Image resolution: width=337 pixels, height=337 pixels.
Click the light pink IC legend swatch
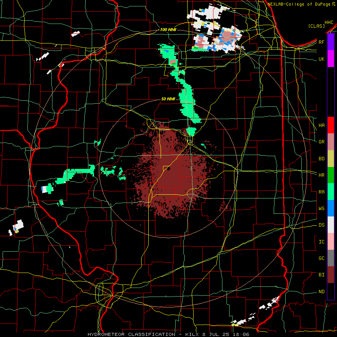pyautogui.click(x=331, y=242)
